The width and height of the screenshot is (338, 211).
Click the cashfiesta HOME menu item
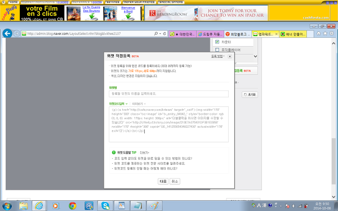coord(14,2)
